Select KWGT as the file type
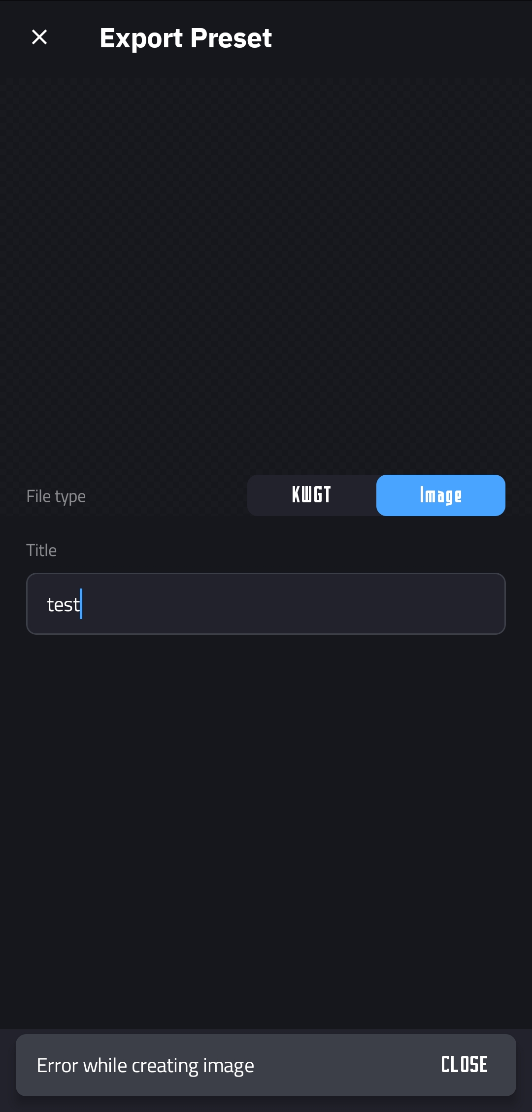The image size is (532, 1112). (x=312, y=495)
